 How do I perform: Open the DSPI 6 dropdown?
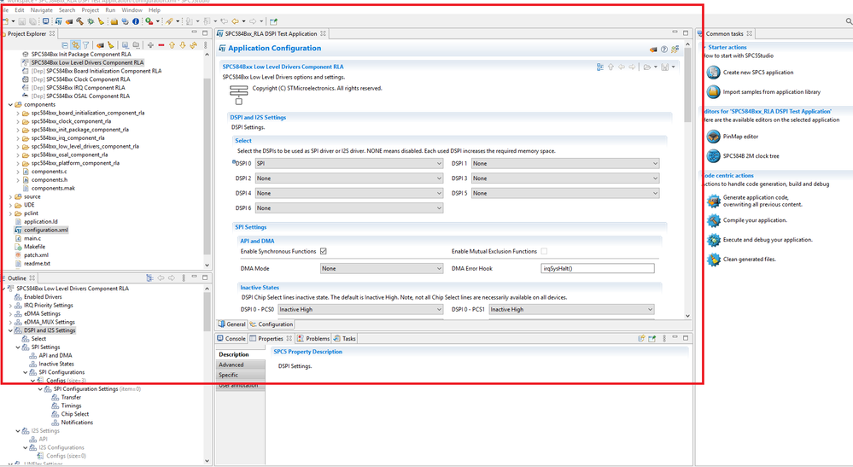[x=349, y=208]
